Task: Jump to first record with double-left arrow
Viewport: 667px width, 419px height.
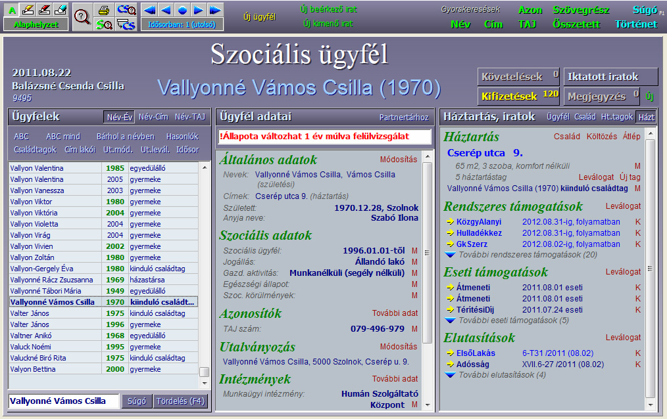Action: click(x=150, y=10)
